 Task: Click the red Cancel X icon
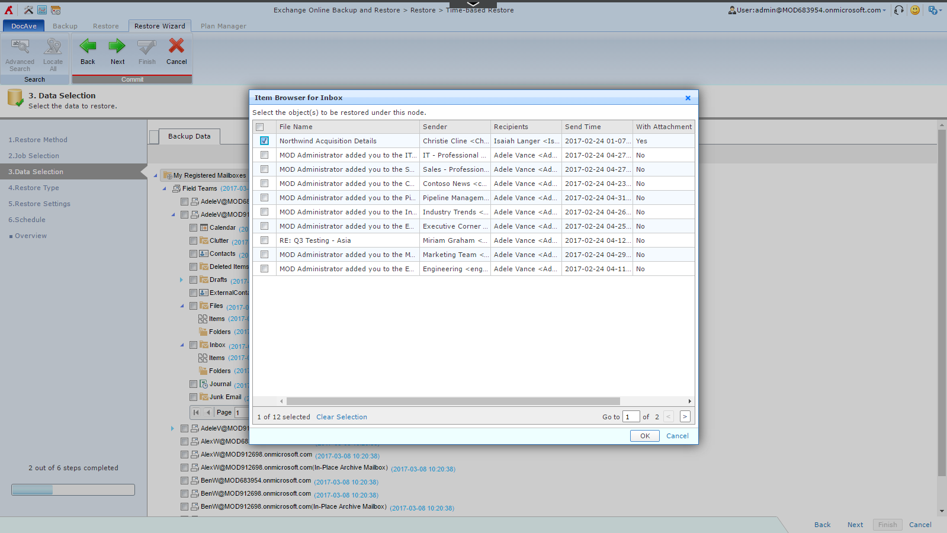pos(176,46)
